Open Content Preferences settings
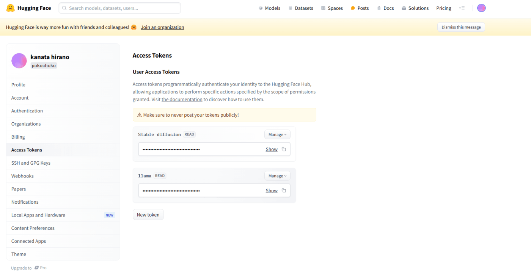This screenshot has width=531, height=273. [63, 228]
